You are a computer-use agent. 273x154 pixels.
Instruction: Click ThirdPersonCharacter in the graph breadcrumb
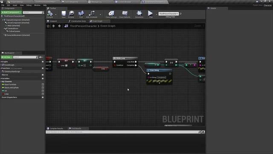[x=83, y=26]
